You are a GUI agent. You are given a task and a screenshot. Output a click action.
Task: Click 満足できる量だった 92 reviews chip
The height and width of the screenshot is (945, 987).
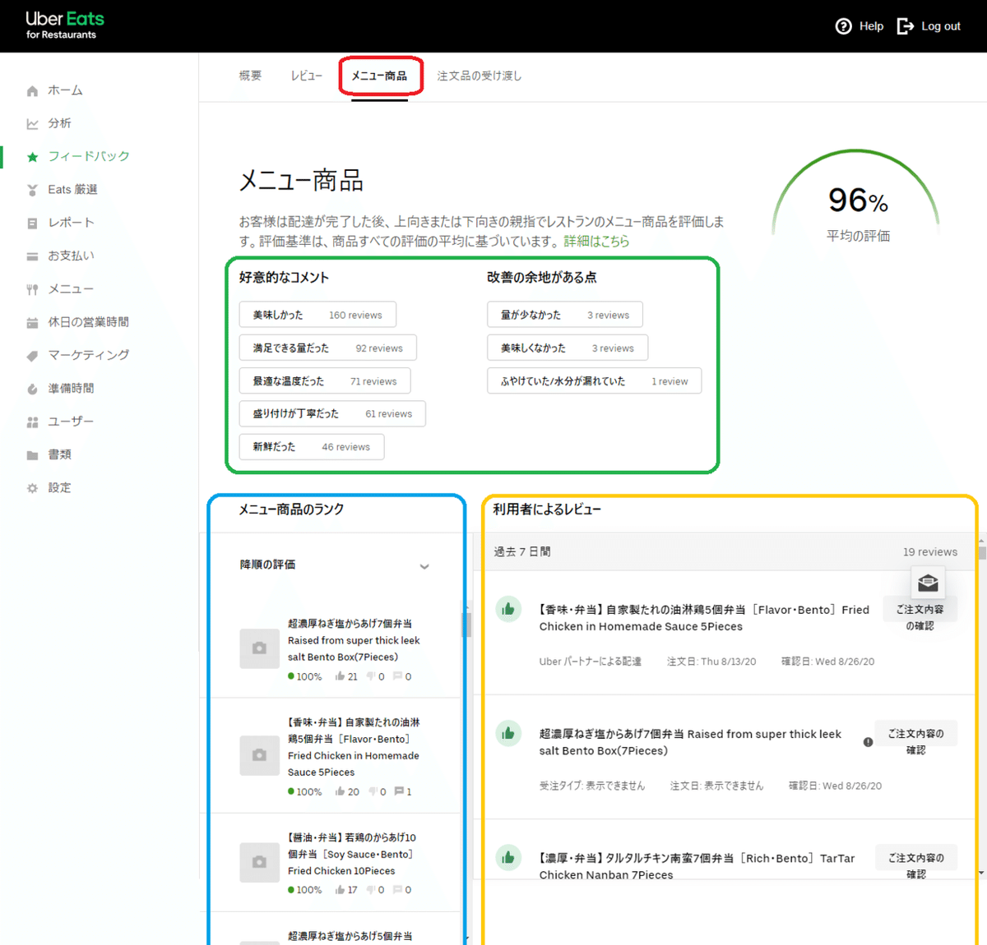point(327,348)
